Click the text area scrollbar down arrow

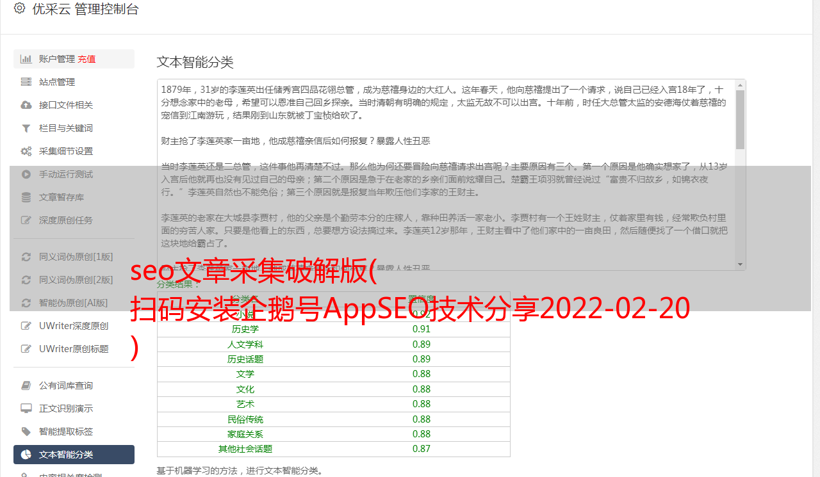(741, 264)
